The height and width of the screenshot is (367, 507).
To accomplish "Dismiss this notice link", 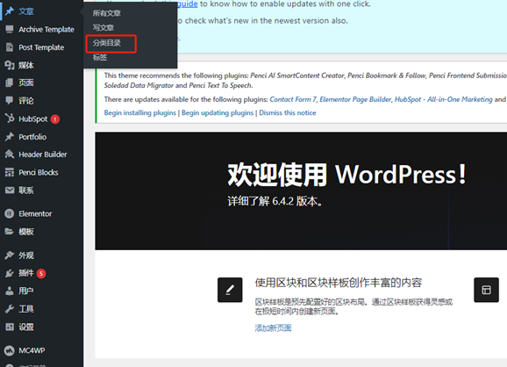I will click(x=288, y=112).
